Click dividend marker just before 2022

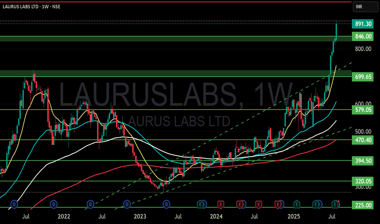pyautogui.click(x=53, y=204)
